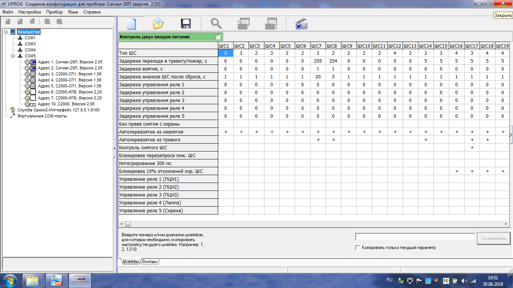Image resolution: width=513 pixels, height=288 pixels.
Task: Open configuration file with the folder icon
Action: (x=158, y=24)
